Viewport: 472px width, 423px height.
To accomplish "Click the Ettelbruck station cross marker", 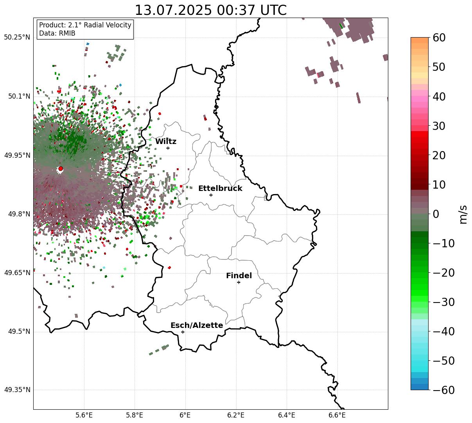I will 211,195.
